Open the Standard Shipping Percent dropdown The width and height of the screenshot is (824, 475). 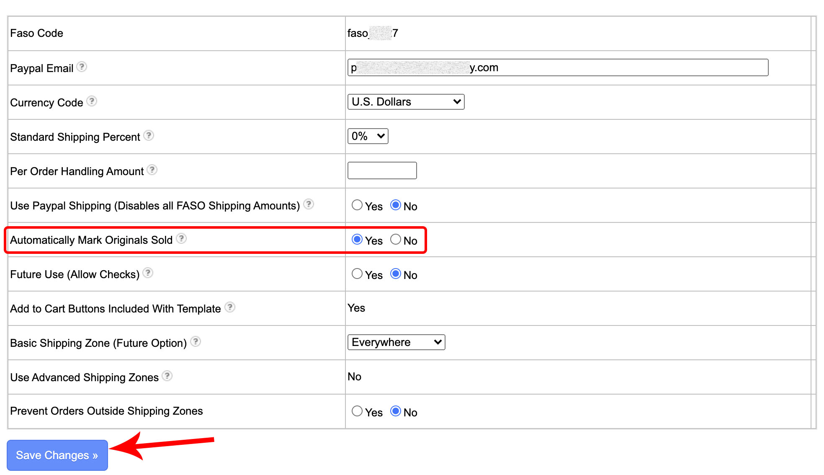pyautogui.click(x=367, y=136)
